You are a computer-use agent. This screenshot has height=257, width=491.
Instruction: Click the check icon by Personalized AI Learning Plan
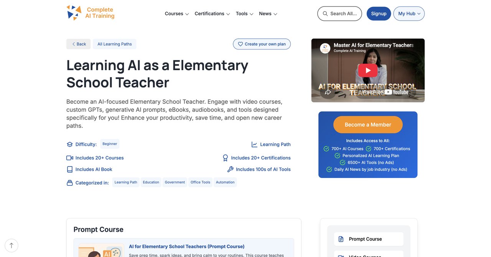tap(338, 156)
